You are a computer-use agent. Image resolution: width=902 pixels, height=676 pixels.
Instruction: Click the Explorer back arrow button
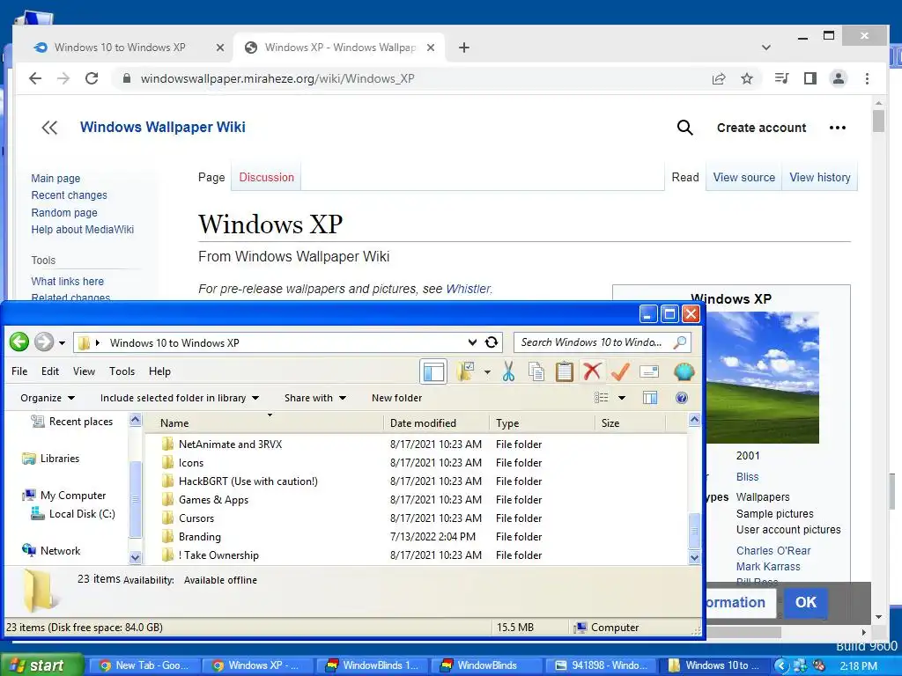click(19, 342)
